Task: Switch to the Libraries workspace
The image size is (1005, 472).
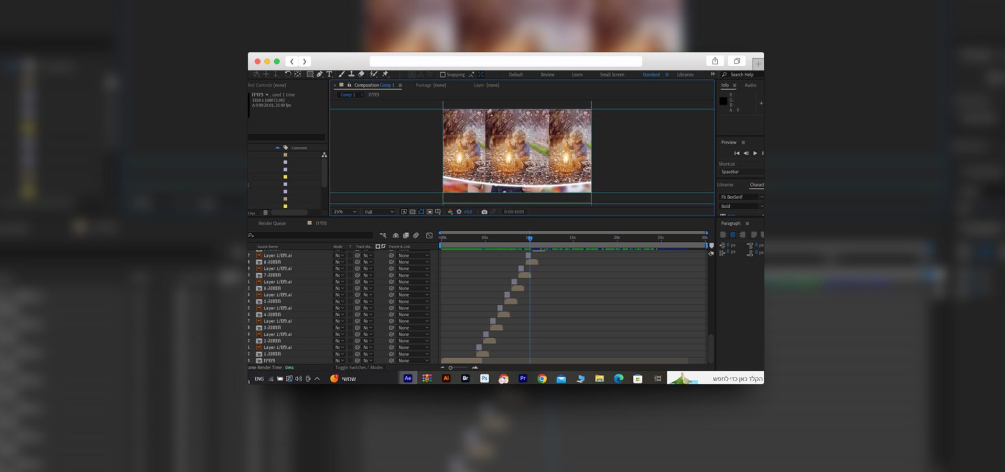Action: [685, 74]
